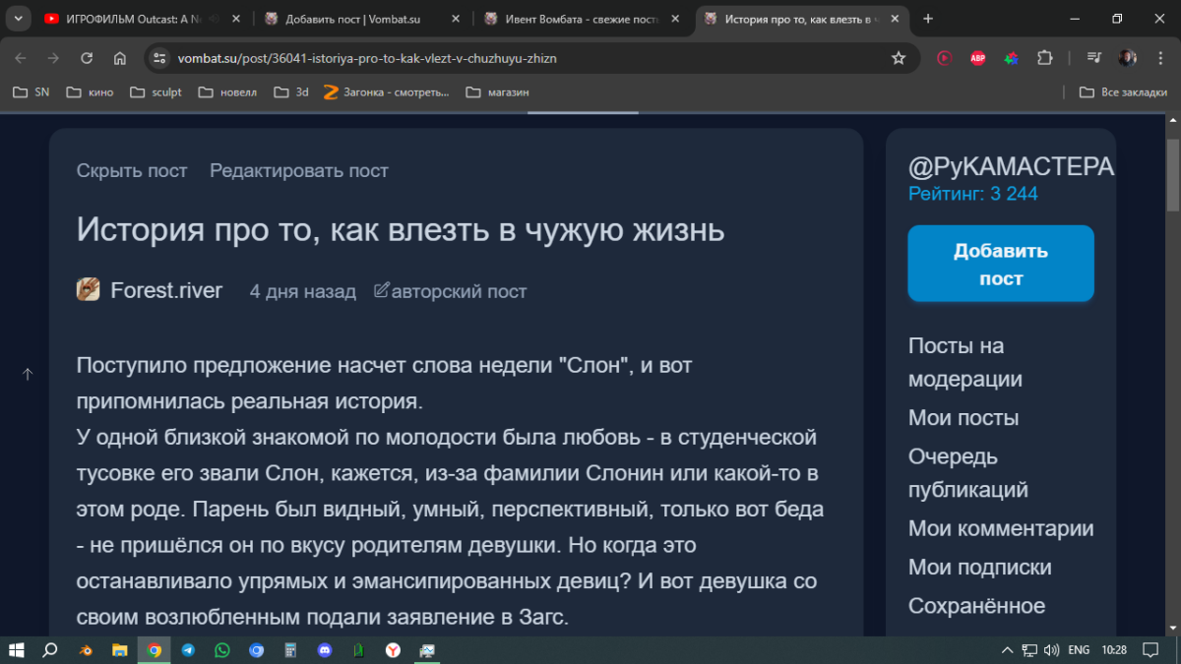Click the Forest.river author avatar
Image resolution: width=1181 pixels, height=664 pixels.
click(89, 290)
